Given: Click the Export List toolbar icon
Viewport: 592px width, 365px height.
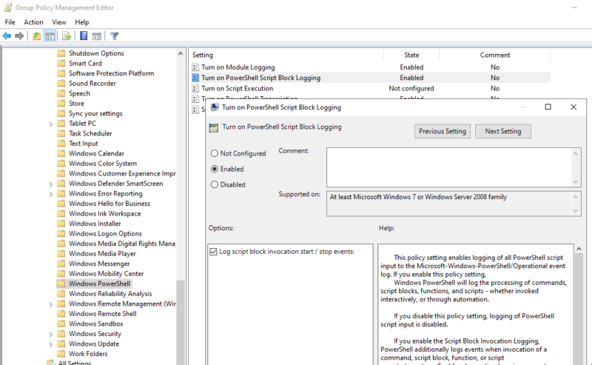Looking at the screenshot, I should [66, 36].
